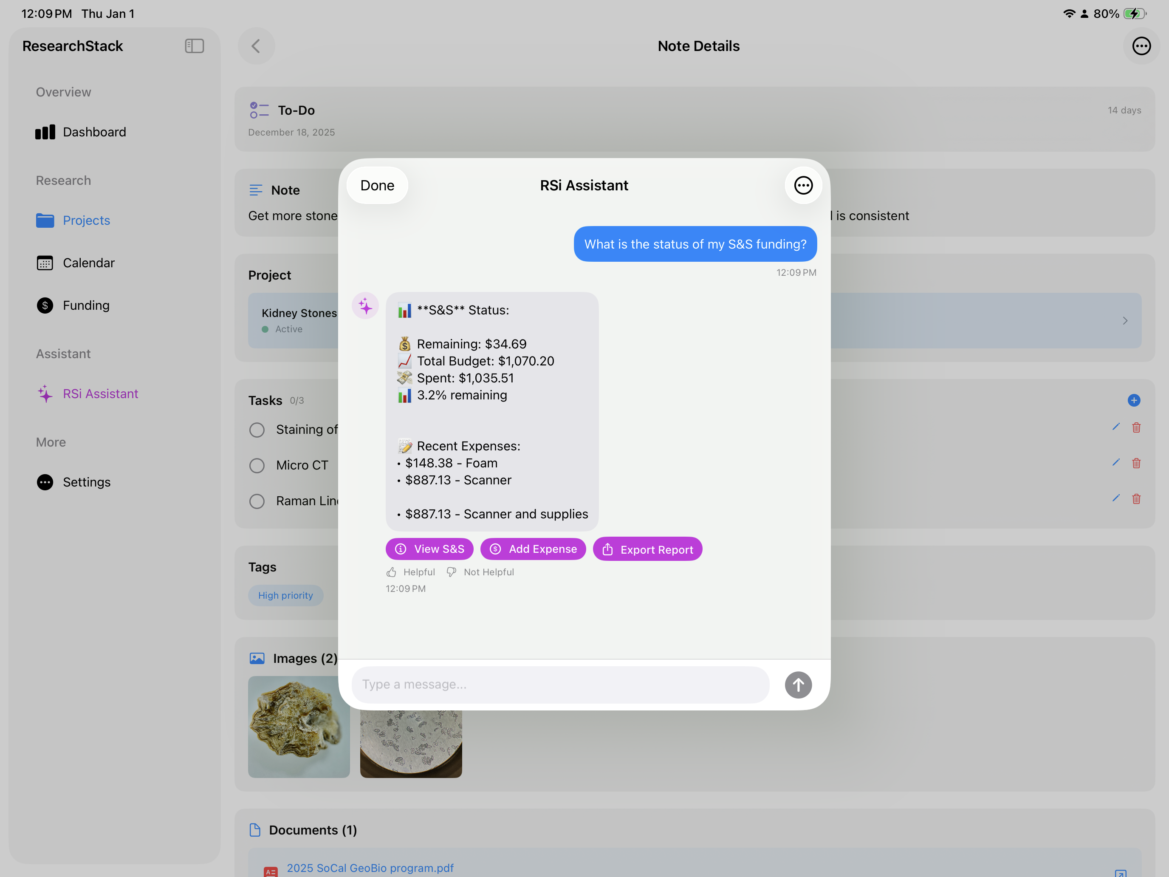
Task: Open the 2025 SoCal GeoBio program PDF
Action: [x=370, y=868]
